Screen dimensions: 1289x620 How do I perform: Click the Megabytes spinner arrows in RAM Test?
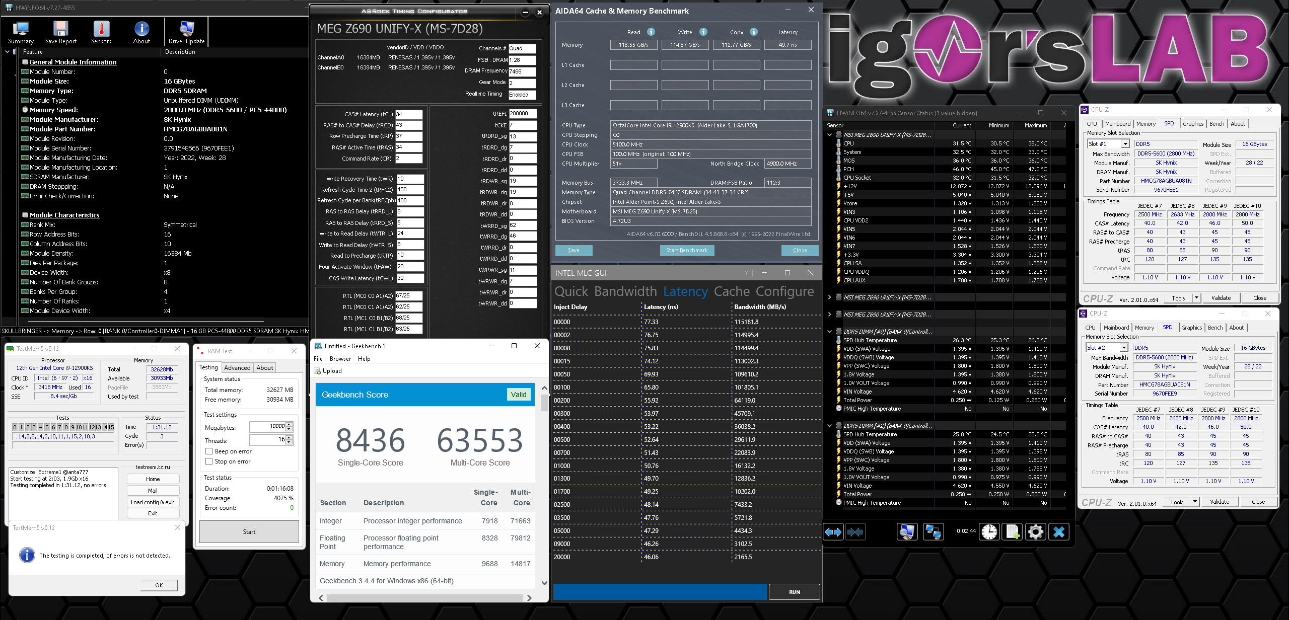click(x=289, y=427)
